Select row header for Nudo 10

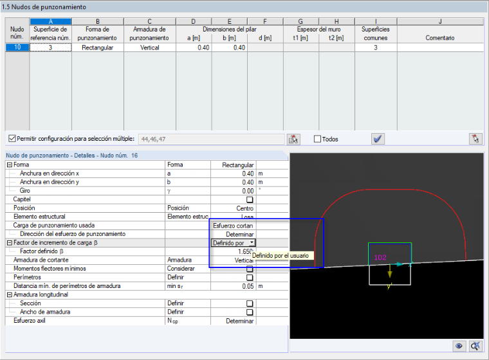pos(17,48)
